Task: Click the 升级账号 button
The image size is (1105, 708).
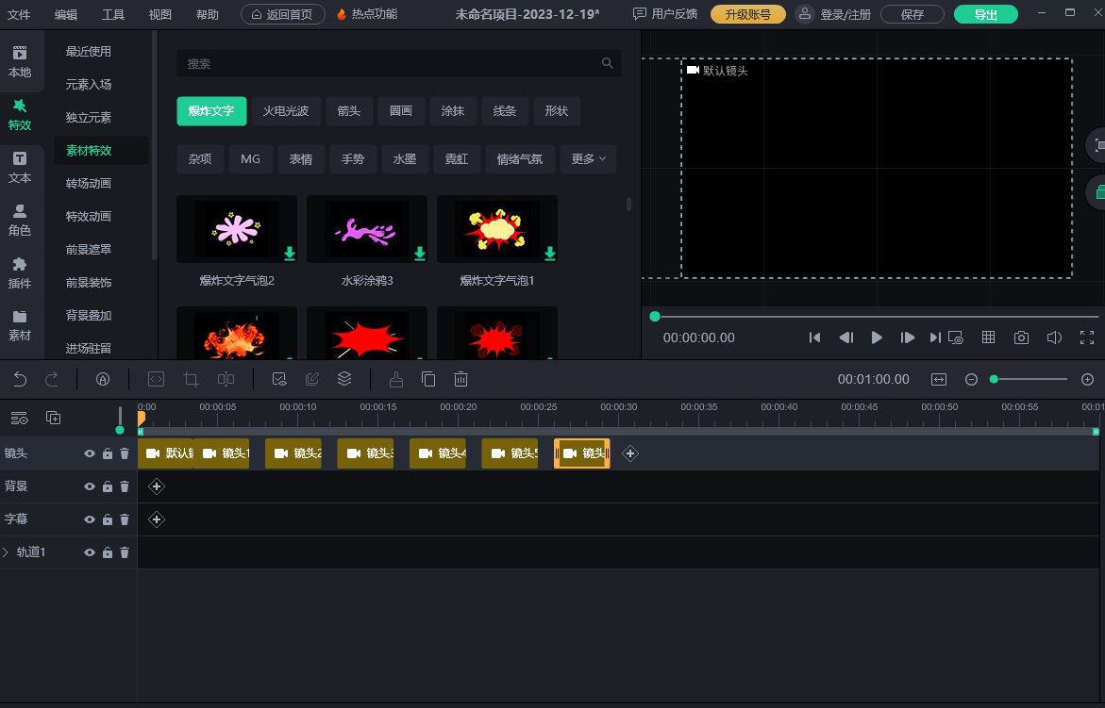Action: 747,14
